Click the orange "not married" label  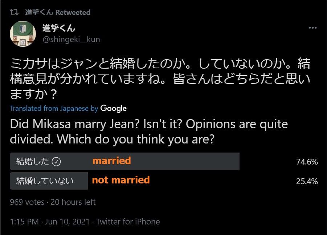(x=121, y=180)
